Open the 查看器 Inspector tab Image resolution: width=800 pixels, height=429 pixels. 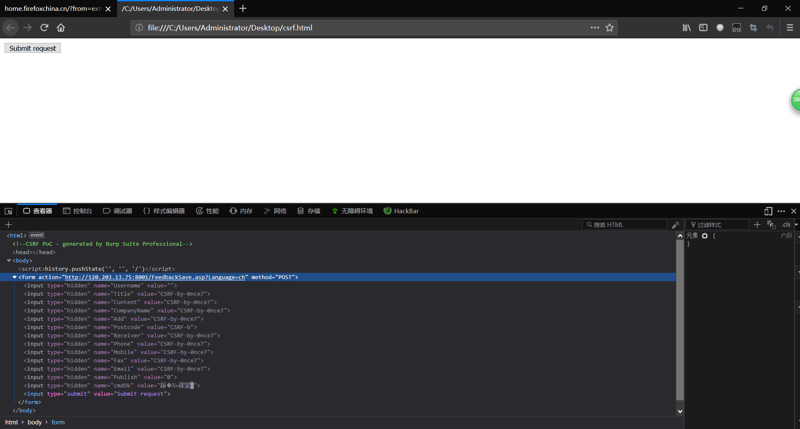(x=37, y=211)
